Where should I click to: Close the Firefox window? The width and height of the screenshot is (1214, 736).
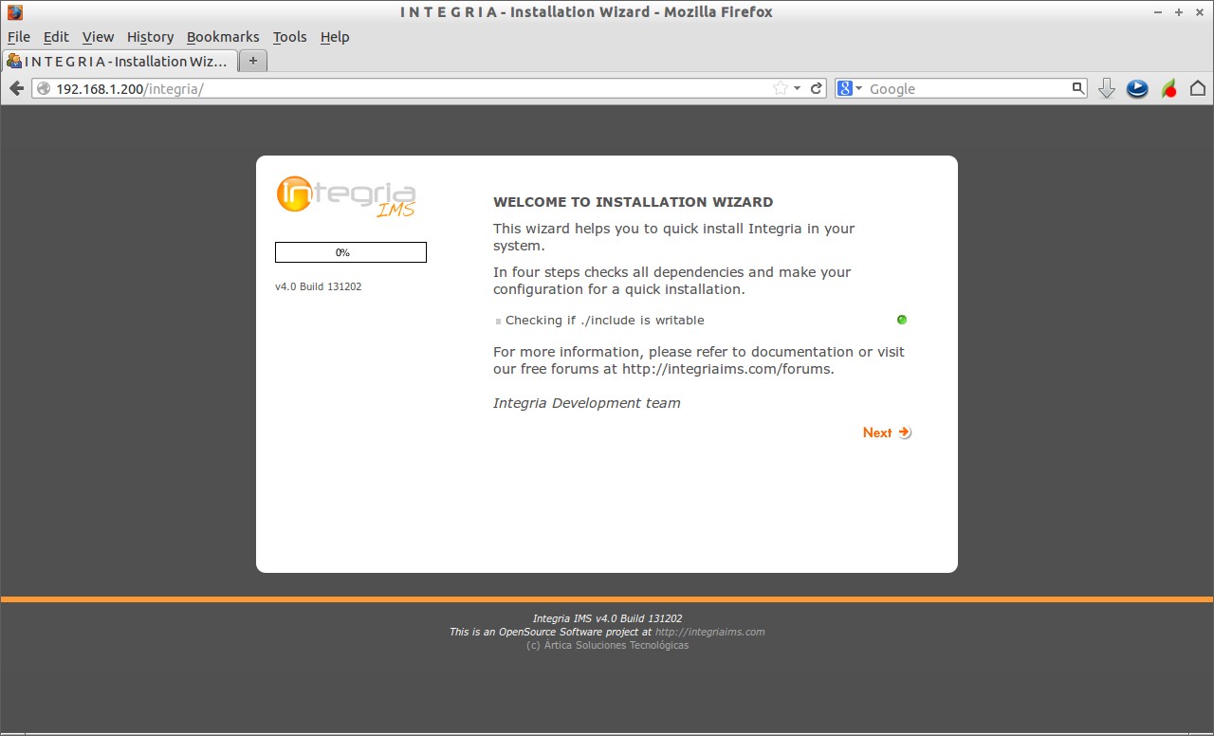(x=1199, y=12)
